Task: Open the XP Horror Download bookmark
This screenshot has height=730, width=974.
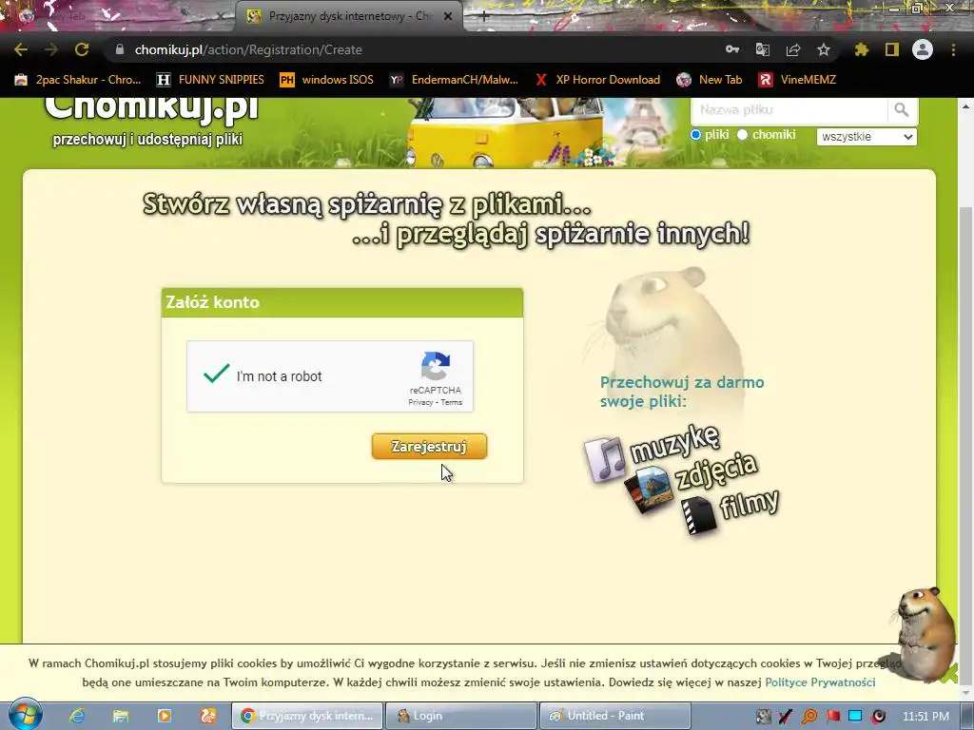Action: click(x=596, y=80)
